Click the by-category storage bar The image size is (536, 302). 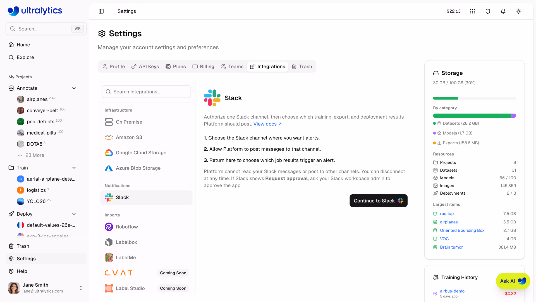click(474, 116)
